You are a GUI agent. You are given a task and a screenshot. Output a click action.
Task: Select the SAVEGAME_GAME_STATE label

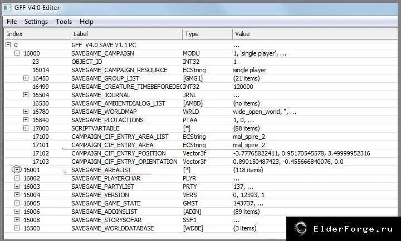(x=106, y=203)
